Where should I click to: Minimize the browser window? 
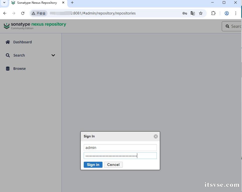212,3
